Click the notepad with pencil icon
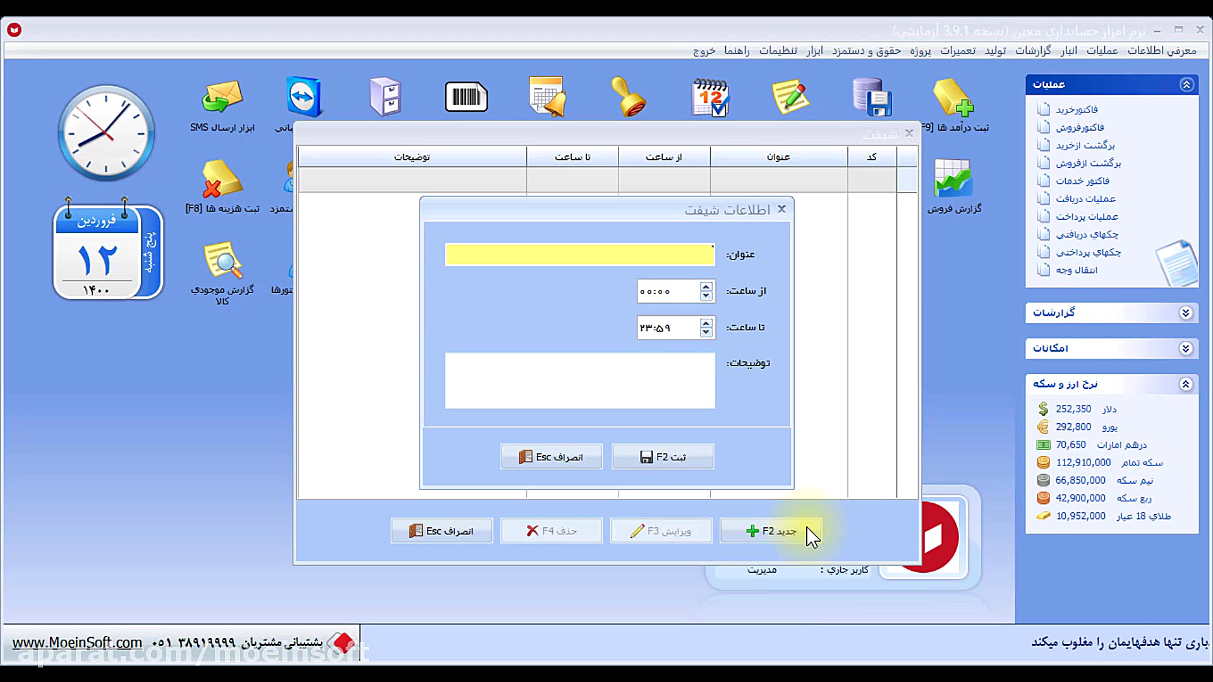The width and height of the screenshot is (1213, 682). 790,98
